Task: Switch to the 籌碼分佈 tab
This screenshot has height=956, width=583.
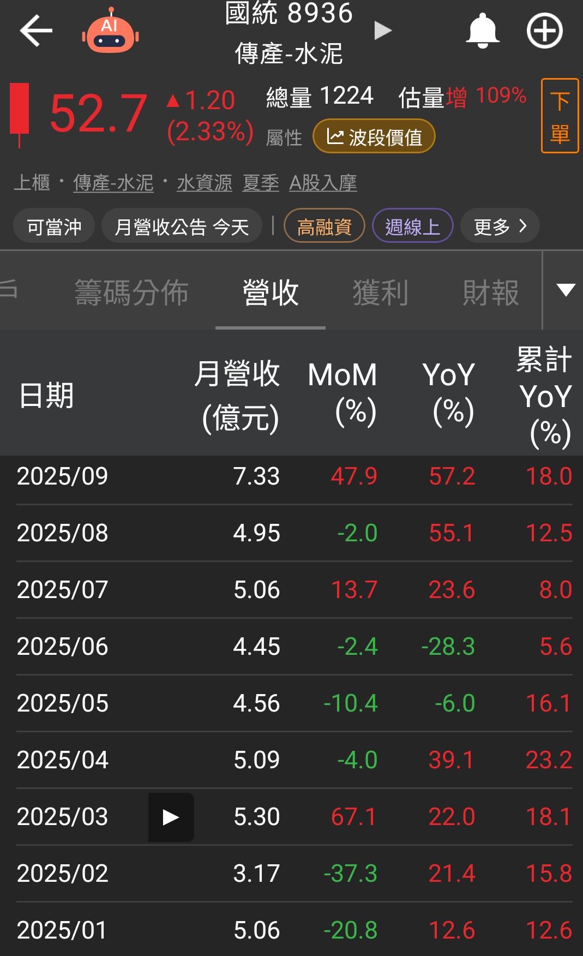Action: (131, 292)
